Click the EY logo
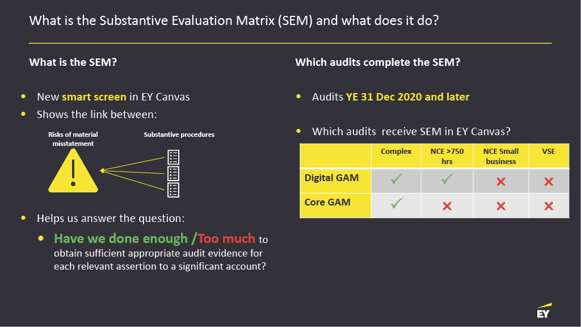 point(544,311)
